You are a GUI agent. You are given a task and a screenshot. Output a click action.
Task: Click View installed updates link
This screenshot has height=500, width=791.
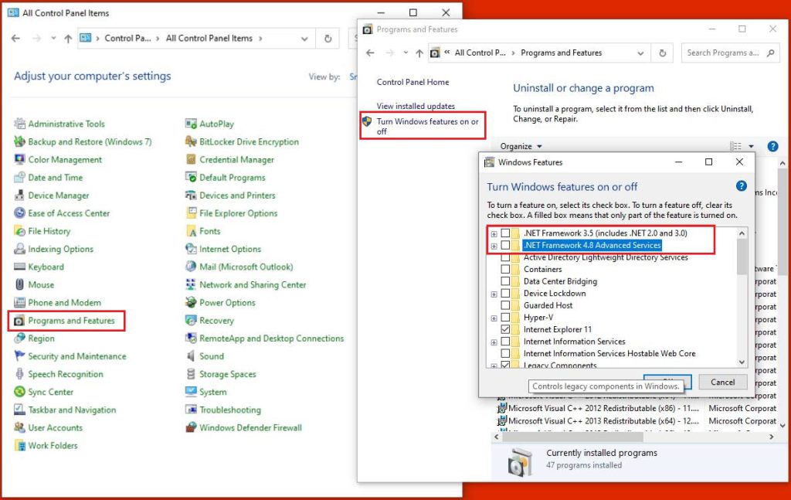(x=416, y=106)
